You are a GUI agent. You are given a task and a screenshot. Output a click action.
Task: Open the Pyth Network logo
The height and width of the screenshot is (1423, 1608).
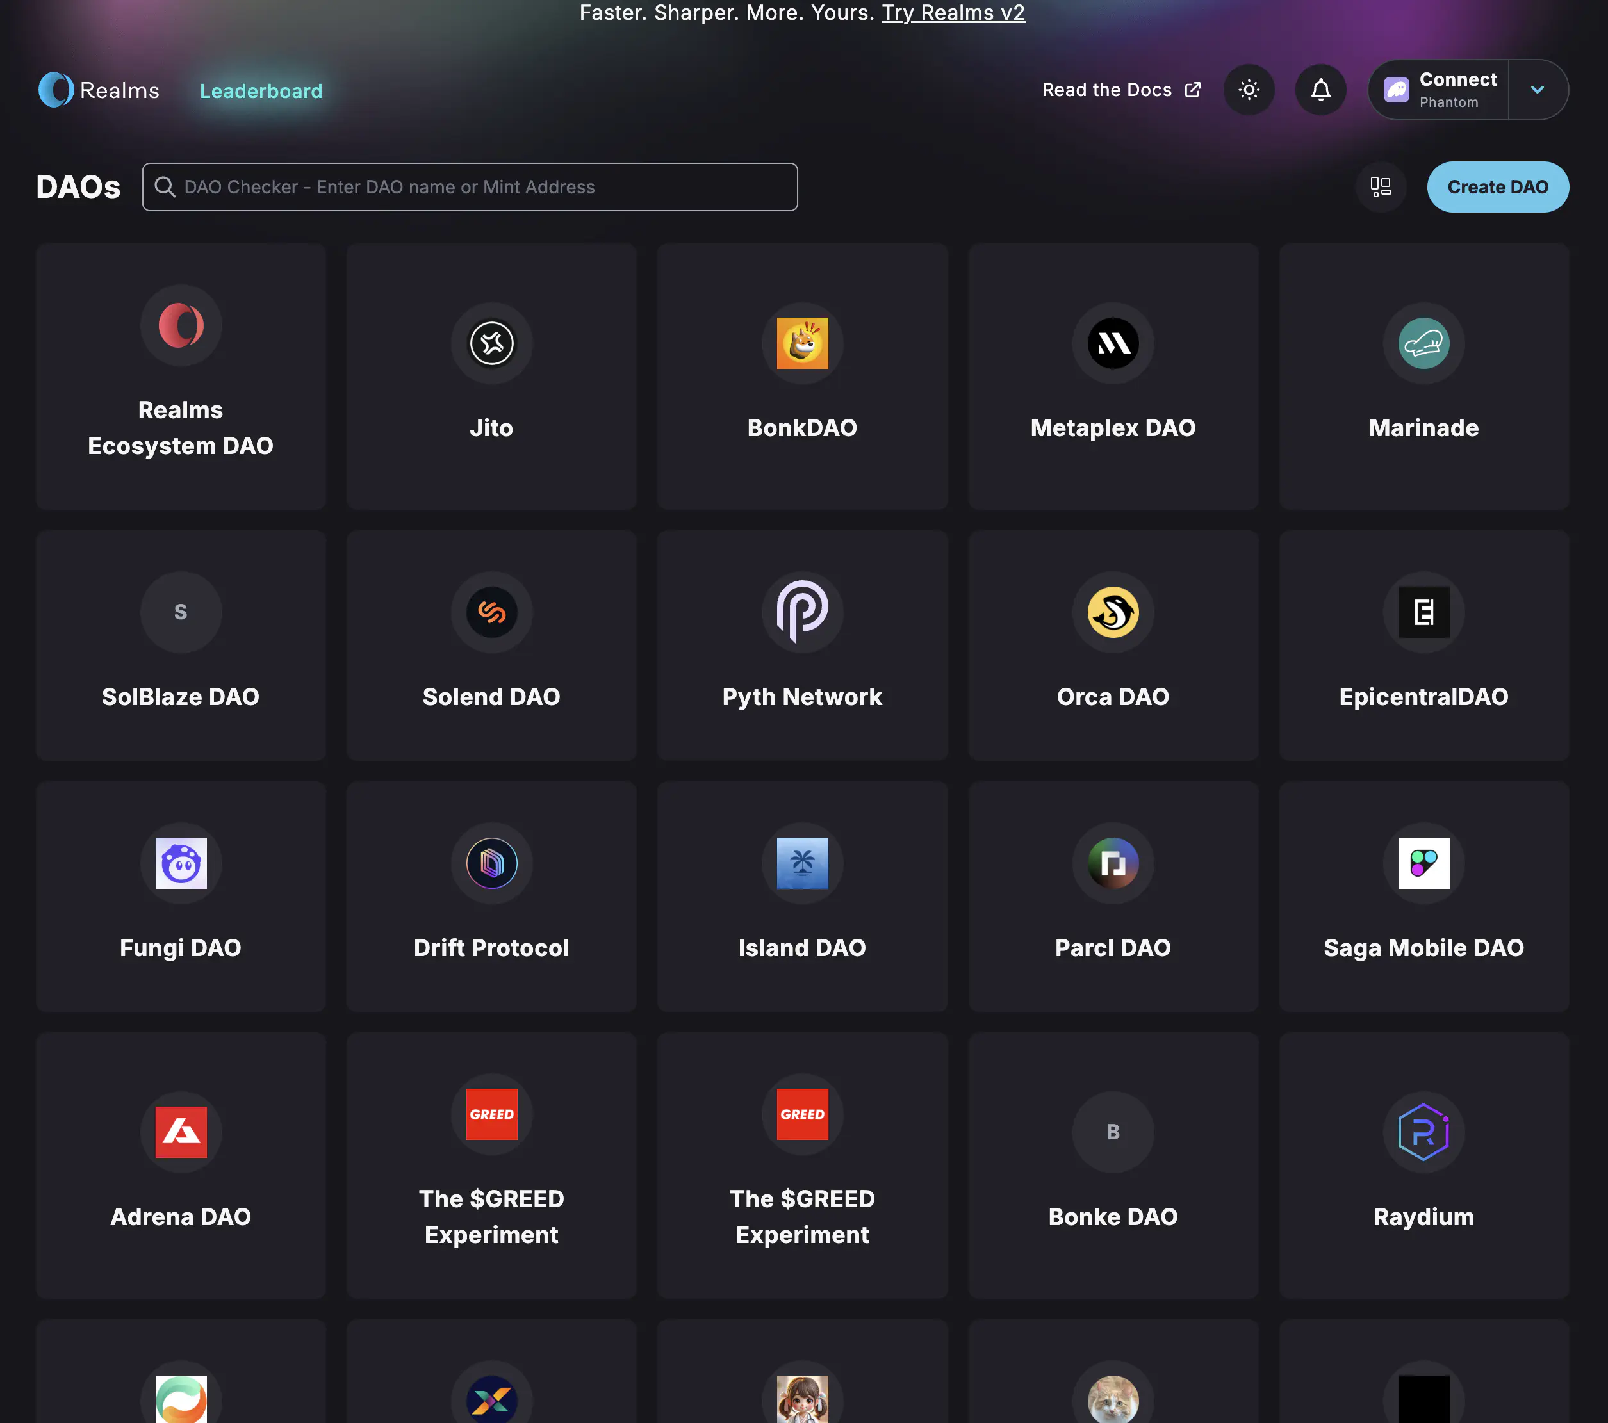801,611
